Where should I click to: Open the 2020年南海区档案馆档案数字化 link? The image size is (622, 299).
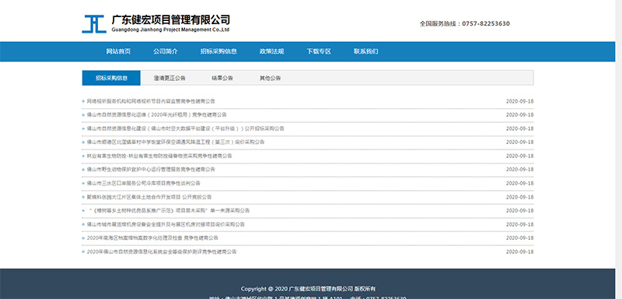pos(152,237)
